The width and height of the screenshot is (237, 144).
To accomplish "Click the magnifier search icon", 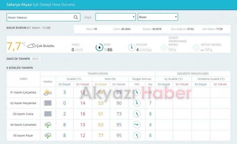I will tap(76, 17).
